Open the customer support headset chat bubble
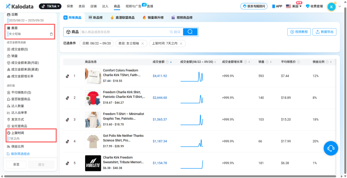Image resolution: width=347 pixels, height=178 pixels. 331,148
